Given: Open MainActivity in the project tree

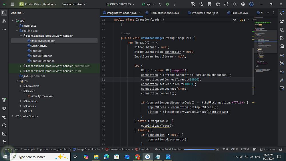Looking at the screenshot, I should 39,46.
